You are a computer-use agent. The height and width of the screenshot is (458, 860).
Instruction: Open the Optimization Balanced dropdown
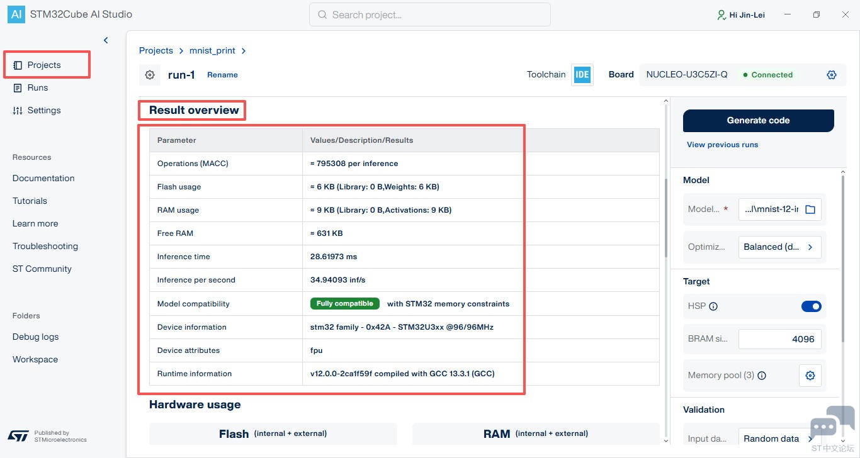click(779, 247)
